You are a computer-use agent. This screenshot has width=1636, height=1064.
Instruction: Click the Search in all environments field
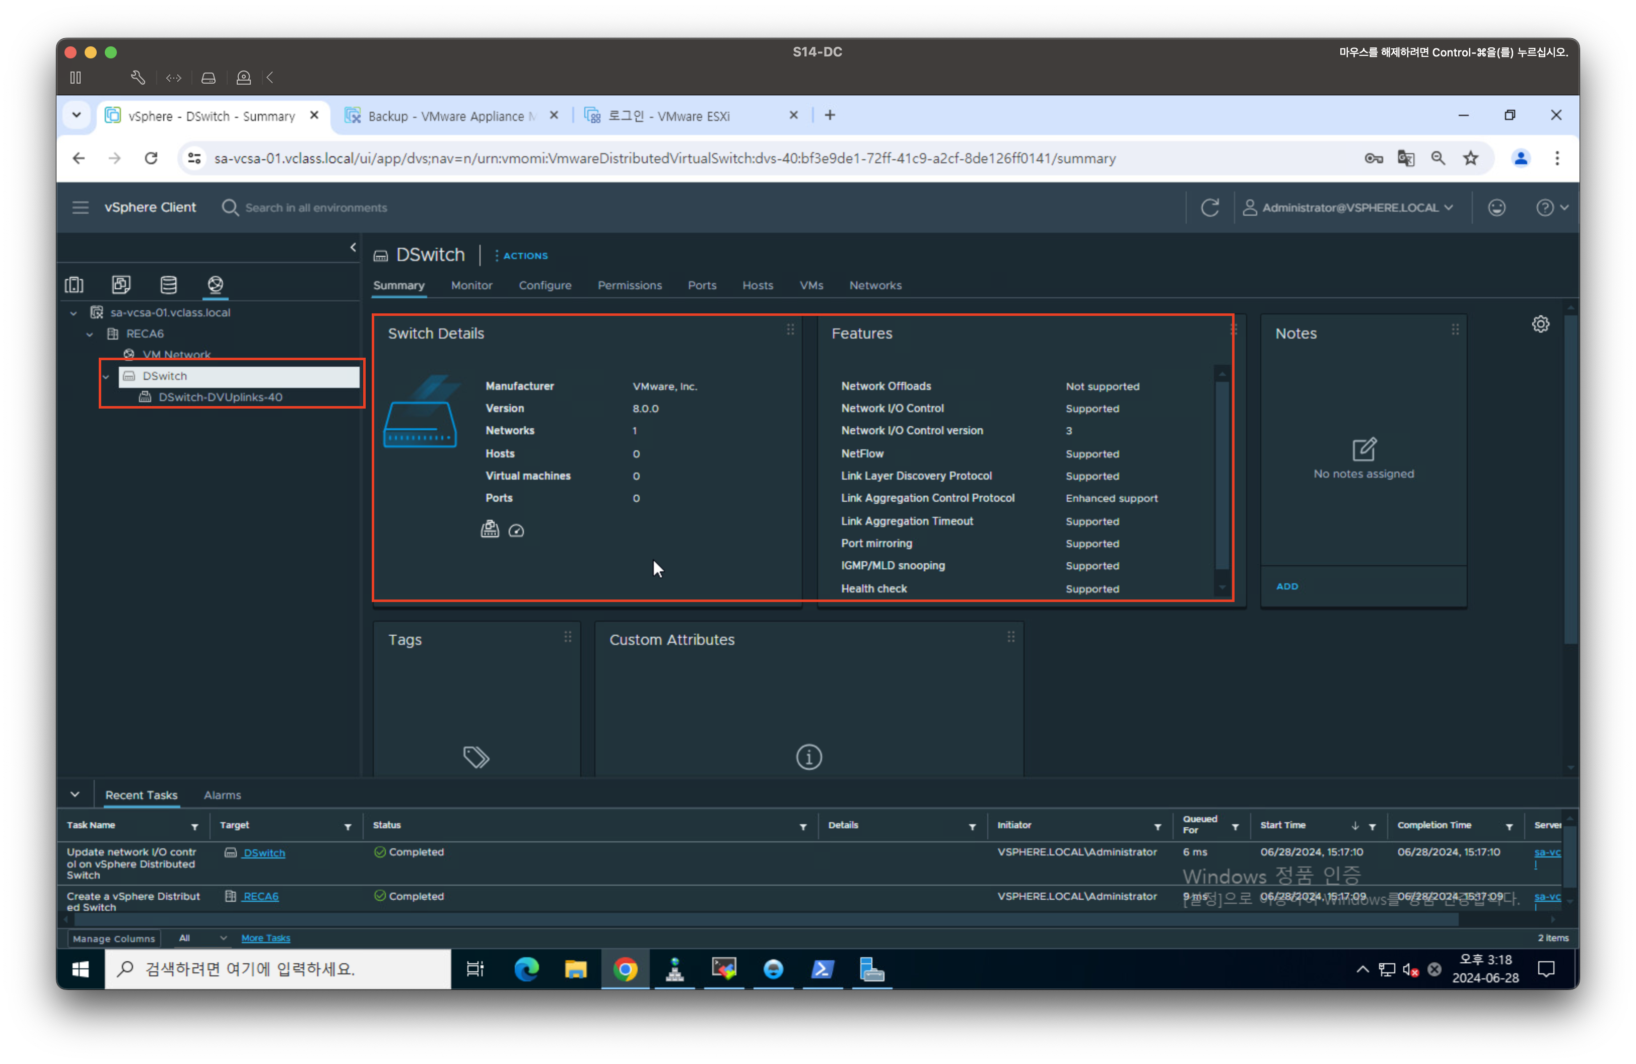(316, 208)
